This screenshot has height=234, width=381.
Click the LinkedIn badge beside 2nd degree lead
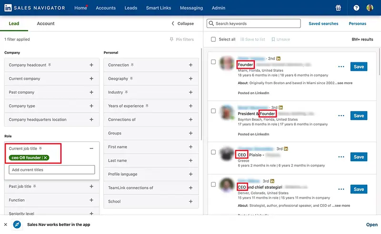[279, 58]
